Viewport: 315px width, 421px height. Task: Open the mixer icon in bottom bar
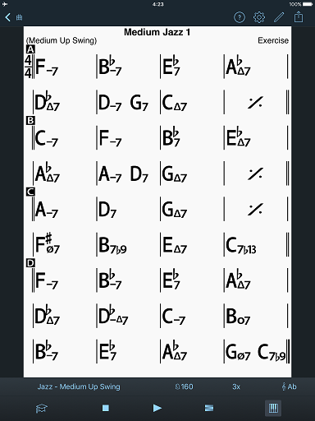(x=209, y=408)
